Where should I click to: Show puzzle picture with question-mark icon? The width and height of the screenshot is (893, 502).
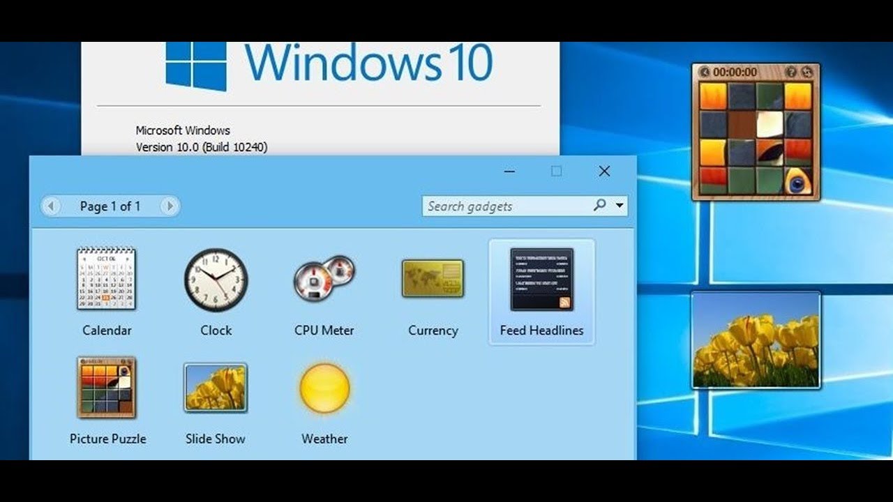click(791, 72)
